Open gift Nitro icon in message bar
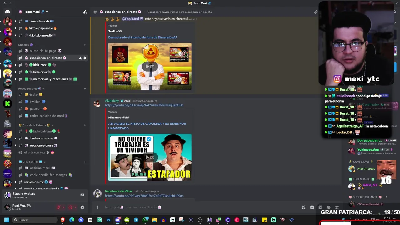Image resolution: width=400 pixels, height=225 pixels. pyautogui.click(x=303, y=207)
